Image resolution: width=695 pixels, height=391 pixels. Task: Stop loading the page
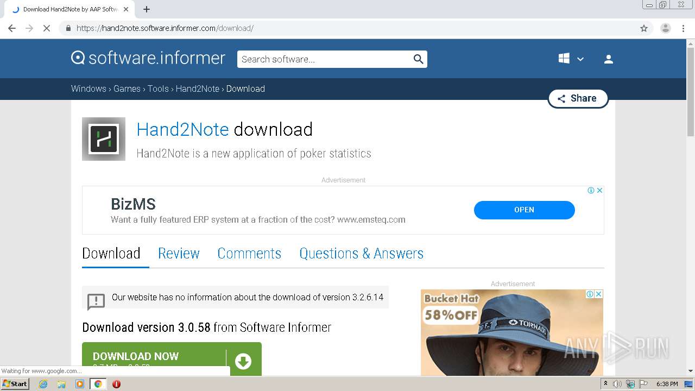coord(47,28)
